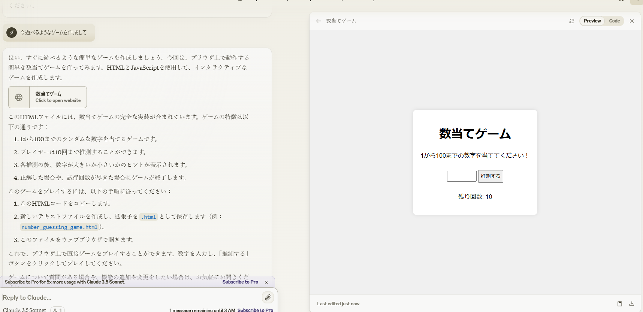Click list item このHTMLコードをコピーします

67,203
